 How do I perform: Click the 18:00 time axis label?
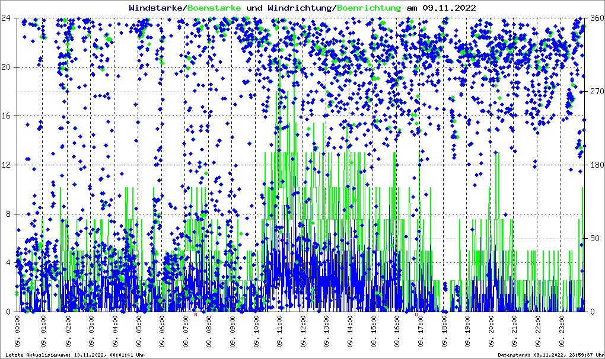[x=444, y=332]
